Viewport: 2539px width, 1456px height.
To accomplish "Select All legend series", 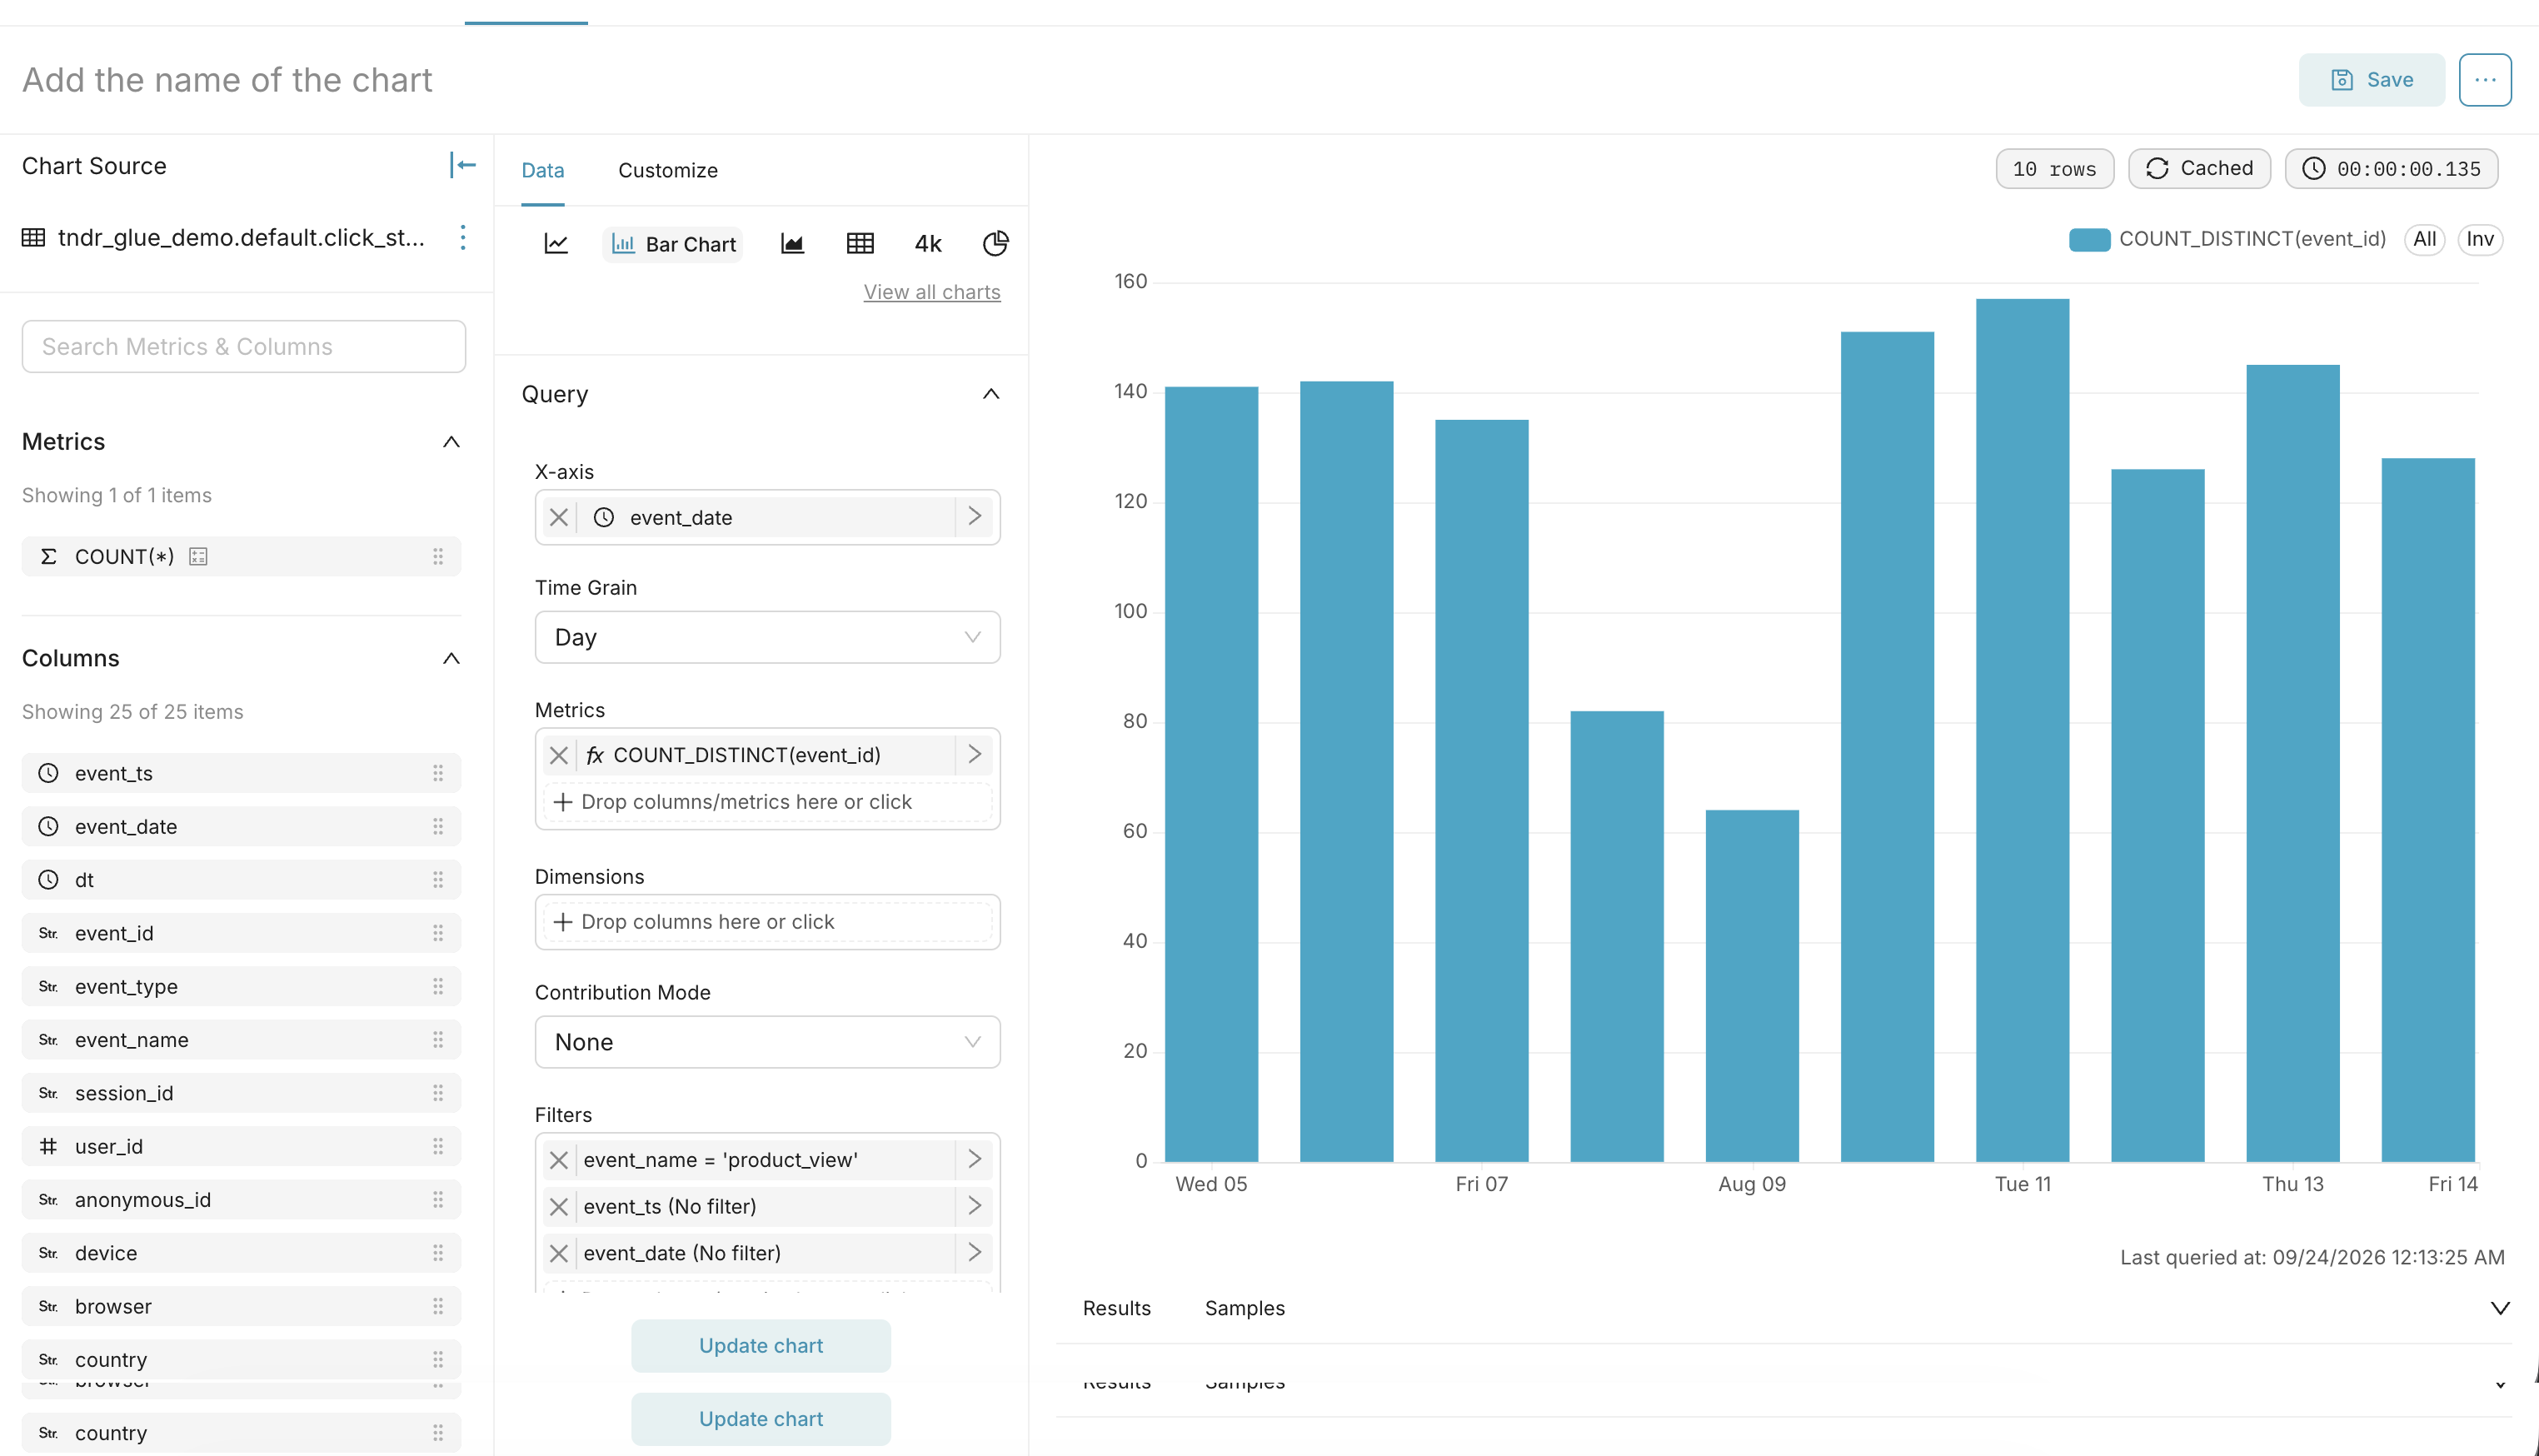I will click(x=2424, y=239).
